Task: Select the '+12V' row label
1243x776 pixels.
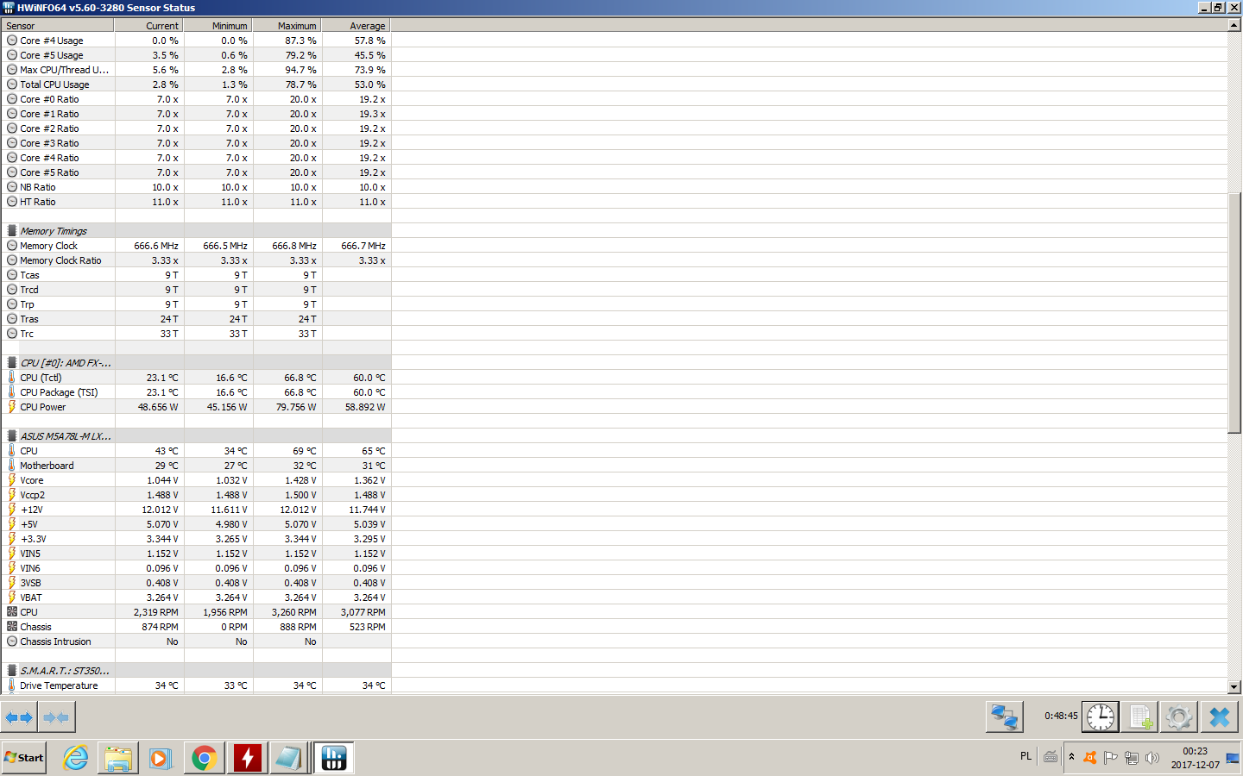Action: (32, 510)
